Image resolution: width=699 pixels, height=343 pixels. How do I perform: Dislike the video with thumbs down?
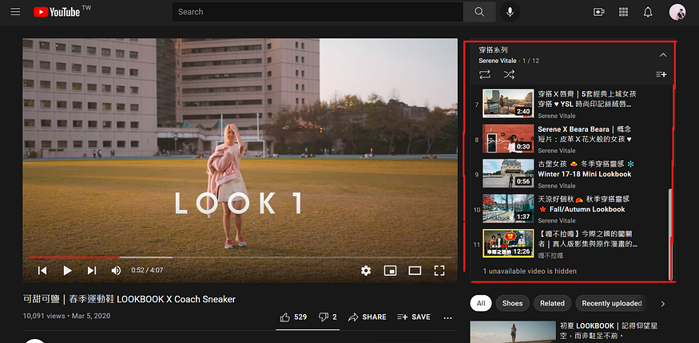click(x=328, y=317)
